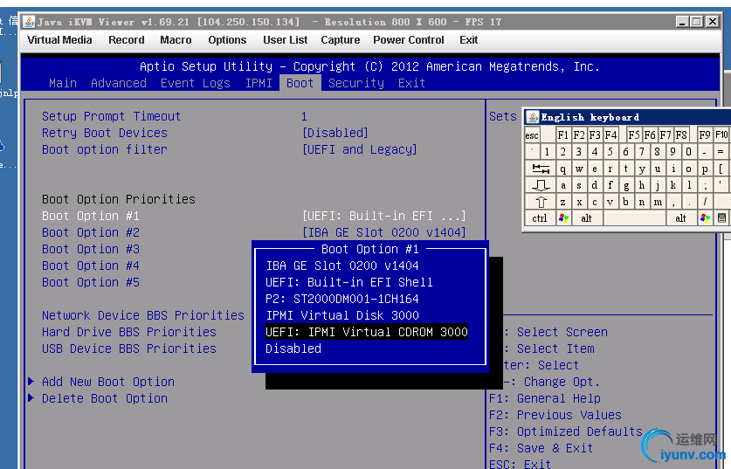Switch to the BIOS Advanced tab

[x=119, y=83]
